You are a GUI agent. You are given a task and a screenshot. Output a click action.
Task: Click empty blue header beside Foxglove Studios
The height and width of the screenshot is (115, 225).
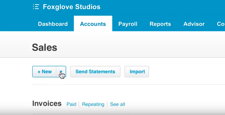click(x=158, y=7)
